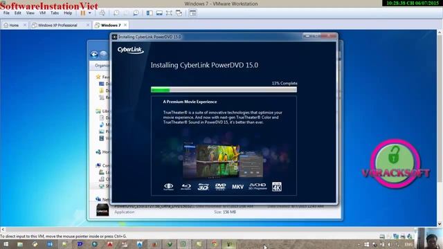Image resolution: width=443 pixels, height=249 pixels.
Task: Click the volume icon in system tray
Action: pos(389,244)
